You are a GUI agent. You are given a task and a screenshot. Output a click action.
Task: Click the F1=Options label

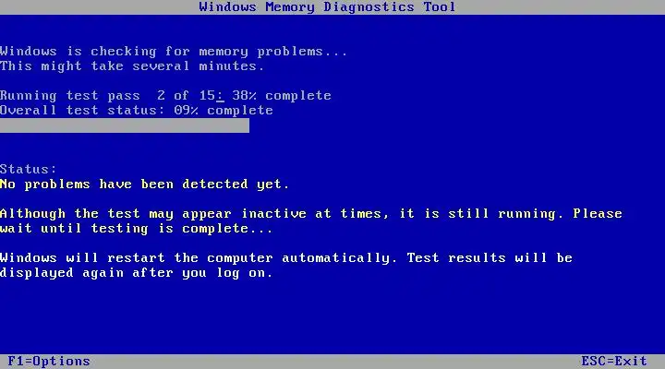click(x=49, y=362)
